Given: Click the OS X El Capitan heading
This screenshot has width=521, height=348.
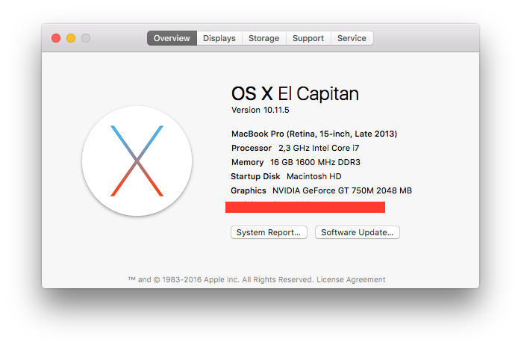Looking at the screenshot, I should pos(295,93).
